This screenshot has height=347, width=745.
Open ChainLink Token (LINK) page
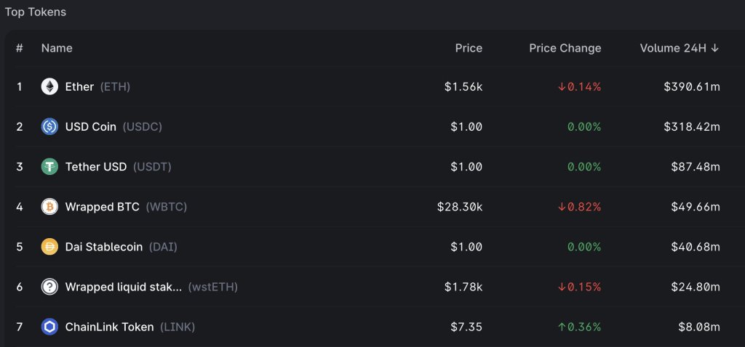(x=130, y=327)
